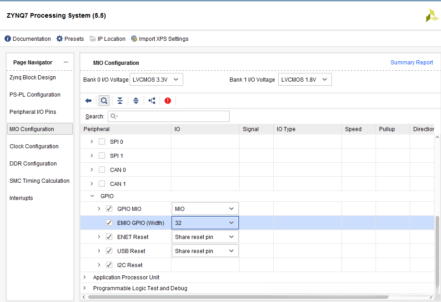Screen dimensions: 441x302
Task: Click the peripheral Search input field
Action: coord(169,117)
